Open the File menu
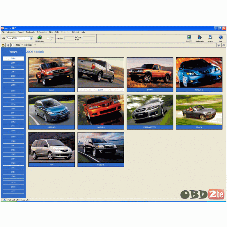The height and width of the screenshot is (227, 227). click(3, 32)
